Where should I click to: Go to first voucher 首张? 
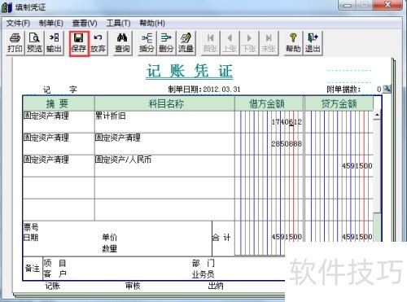click(211, 43)
